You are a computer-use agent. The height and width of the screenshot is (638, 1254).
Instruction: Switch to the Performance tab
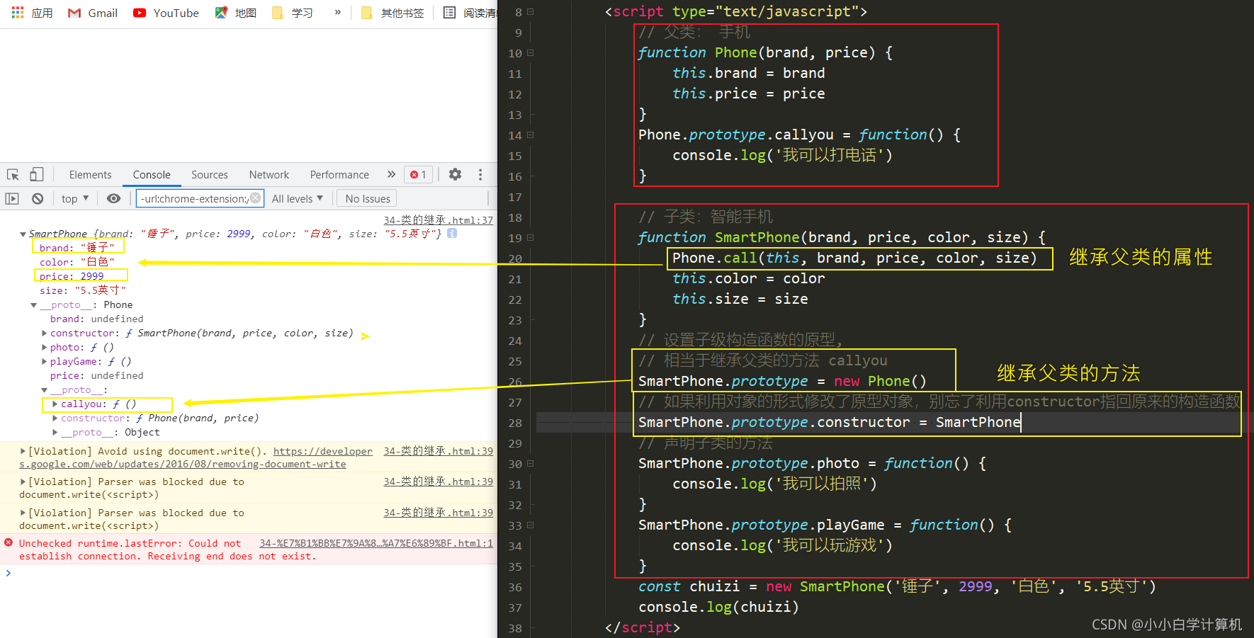pyautogui.click(x=339, y=175)
